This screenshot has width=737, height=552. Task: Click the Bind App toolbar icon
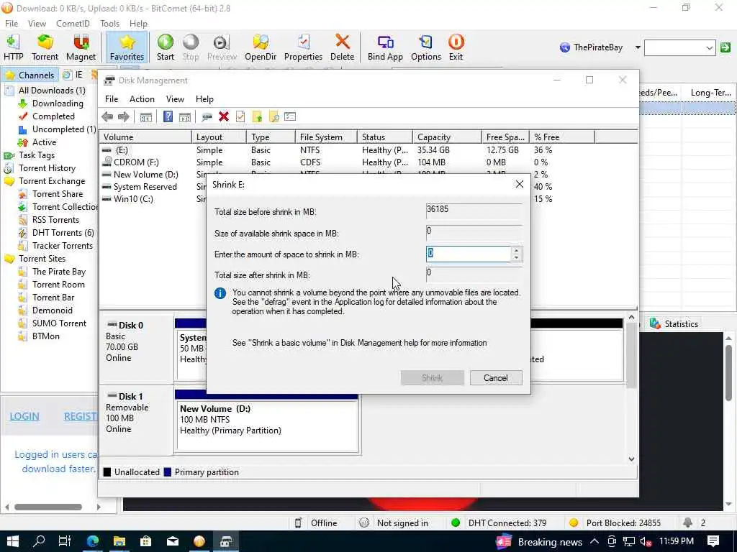(x=385, y=47)
